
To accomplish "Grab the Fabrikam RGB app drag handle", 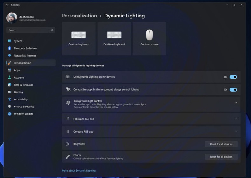I will [x=68, y=119].
